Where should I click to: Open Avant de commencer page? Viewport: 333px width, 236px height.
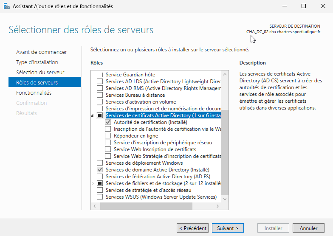point(41,52)
